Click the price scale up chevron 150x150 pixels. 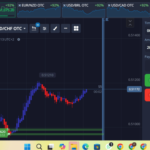coord(130,25)
